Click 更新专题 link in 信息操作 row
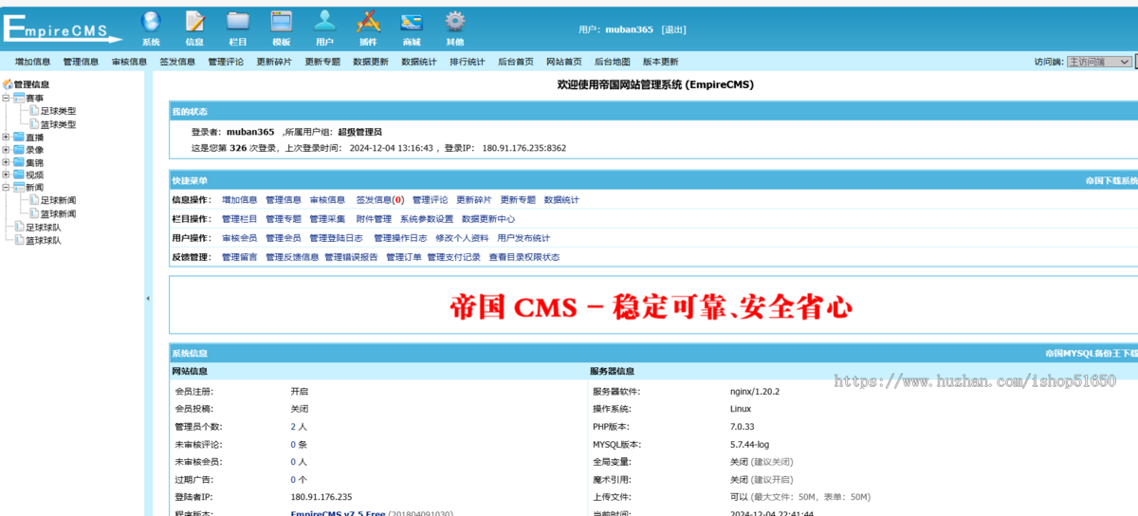Image resolution: width=1138 pixels, height=516 pixels. (x=518, y=200)
